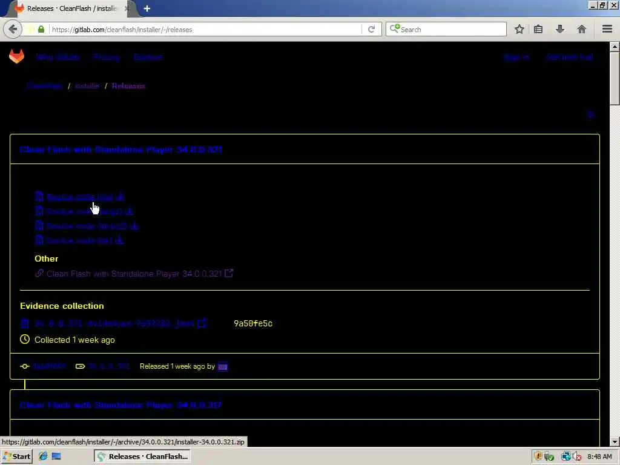Click file icon of Source code (zip)

coord(39,197)
